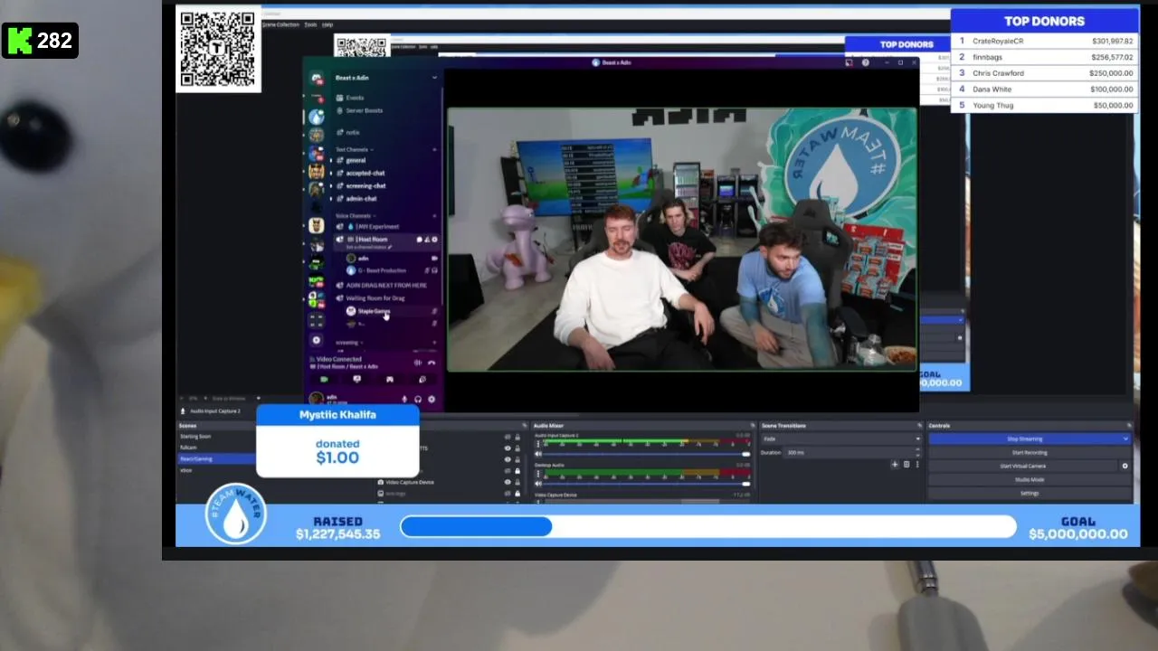Open Beast x Adin server dropdown in Discord
1158x651 pixels.
point(434,78)
